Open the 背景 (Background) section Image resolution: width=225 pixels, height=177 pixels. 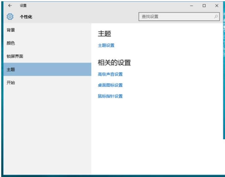coord(11,30)
